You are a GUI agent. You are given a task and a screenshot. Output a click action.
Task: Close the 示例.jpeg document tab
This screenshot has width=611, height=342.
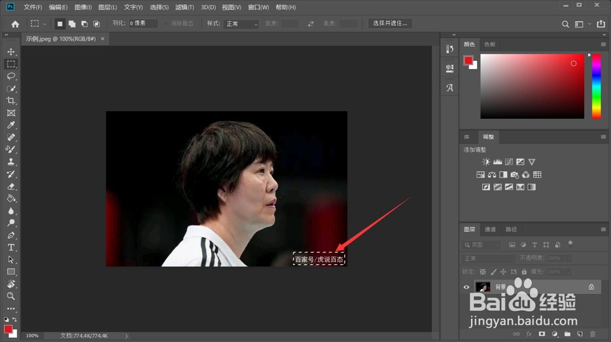point(103,39)
